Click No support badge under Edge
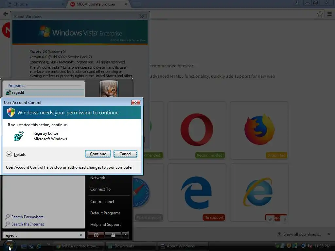 [x=214, y=217]
